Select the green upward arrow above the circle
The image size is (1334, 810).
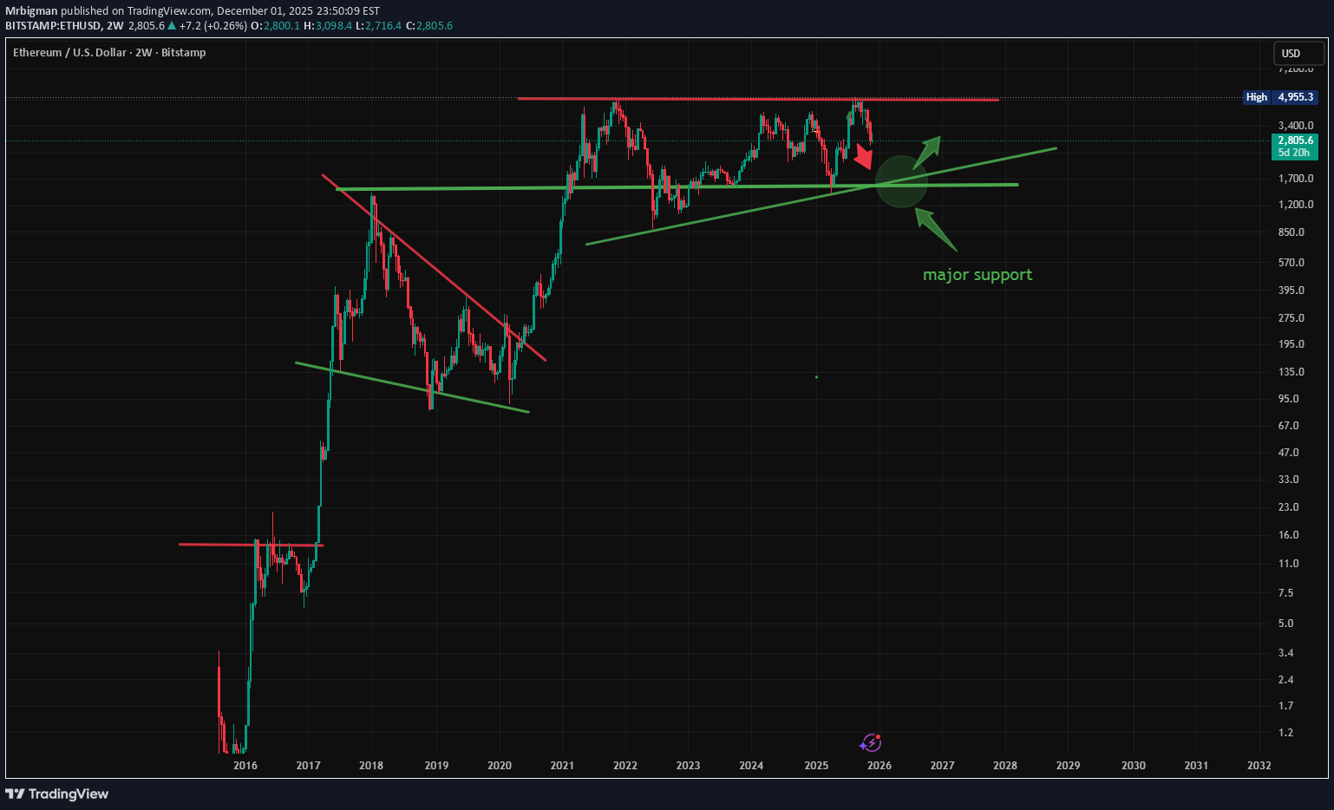coord(927,150)
